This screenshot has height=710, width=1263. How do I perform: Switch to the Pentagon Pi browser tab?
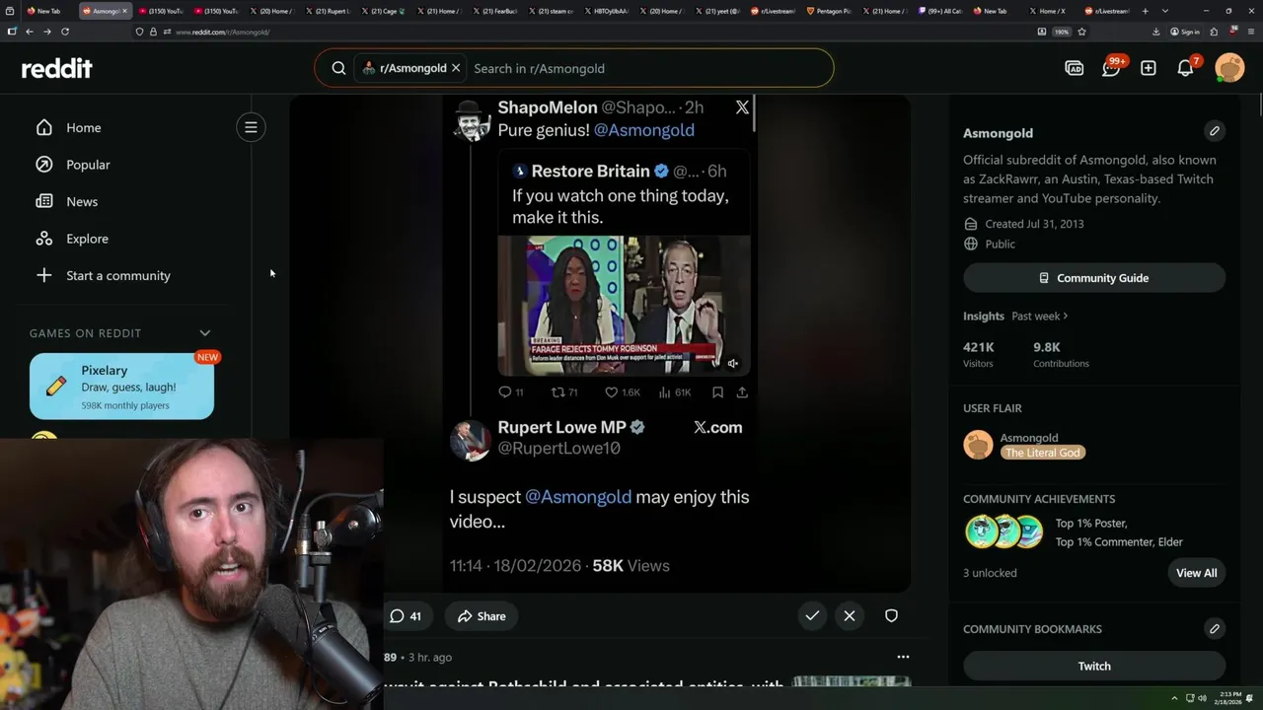pyautogui.click(x=829, y=11)
